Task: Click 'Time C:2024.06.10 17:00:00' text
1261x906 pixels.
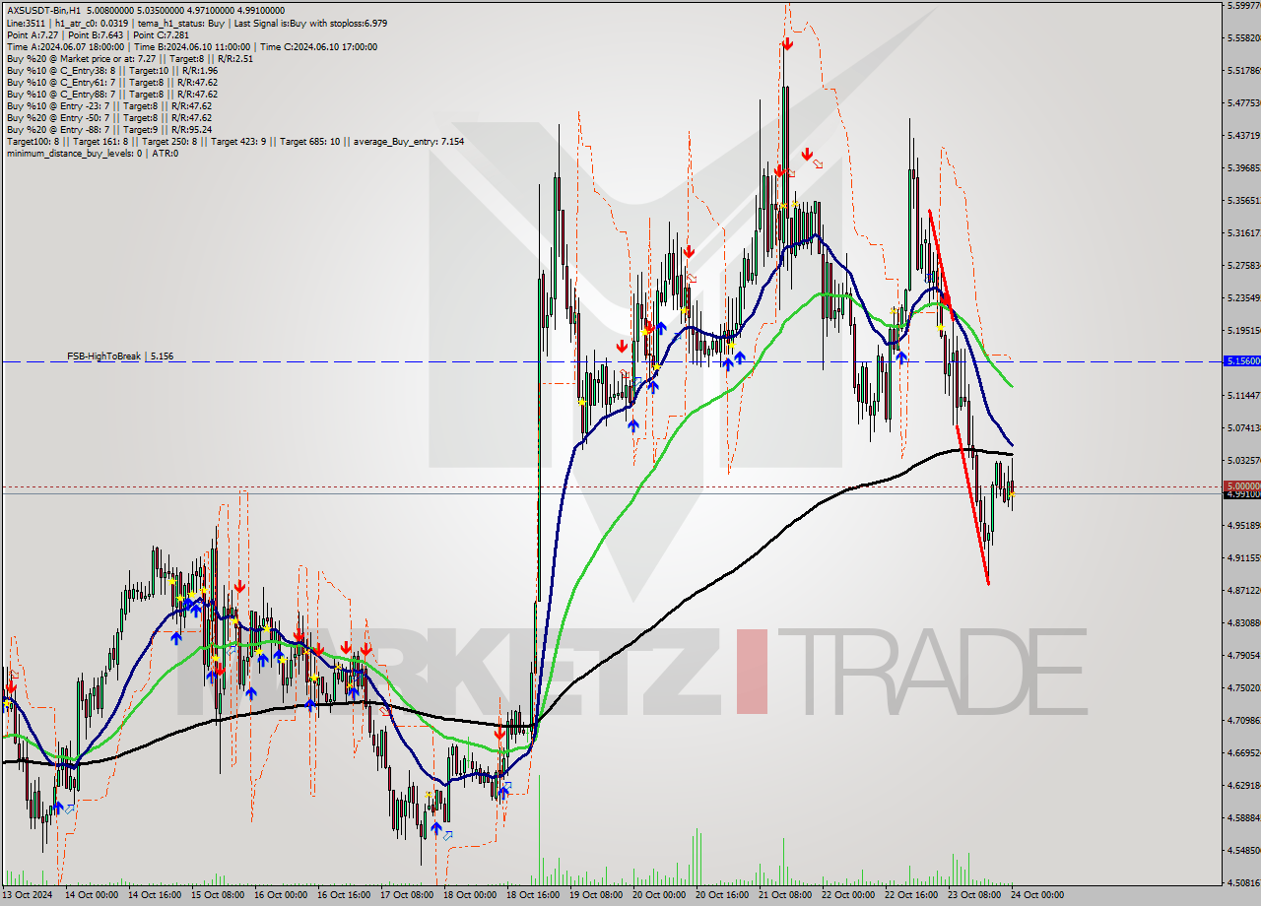Action: click(320, 47)
